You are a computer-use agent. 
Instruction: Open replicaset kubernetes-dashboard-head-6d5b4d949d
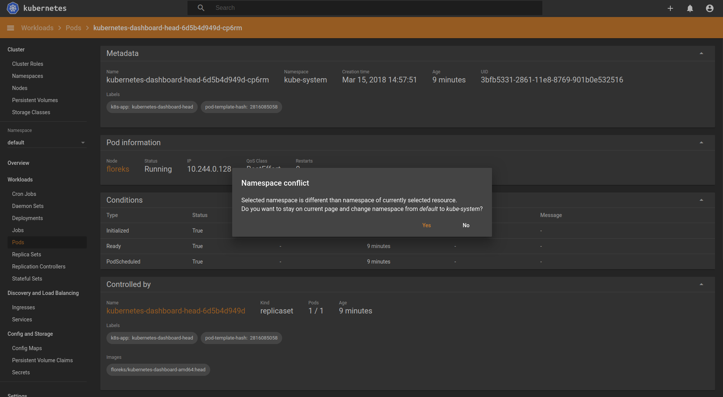[176, 311]
